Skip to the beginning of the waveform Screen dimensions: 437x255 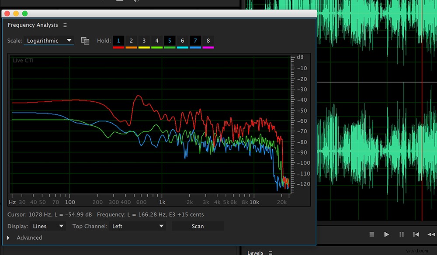(416, 234)
